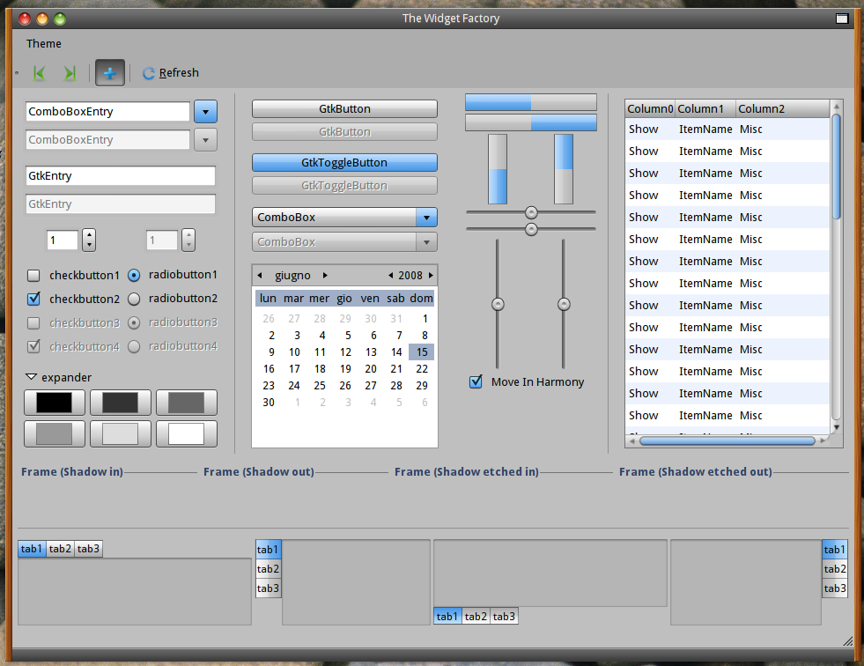Select day 22 in calendar
The width and height of the screenshot is (864, 666).
[422, 369]
